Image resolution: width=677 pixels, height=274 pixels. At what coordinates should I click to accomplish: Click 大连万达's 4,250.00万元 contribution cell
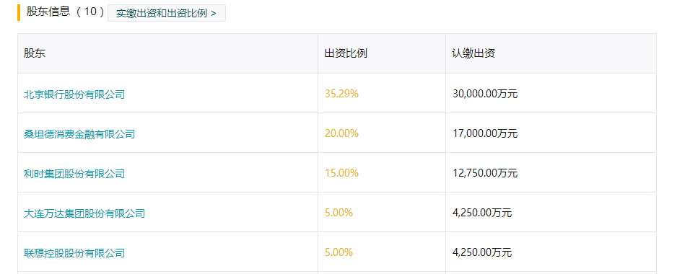coord(482,213)
